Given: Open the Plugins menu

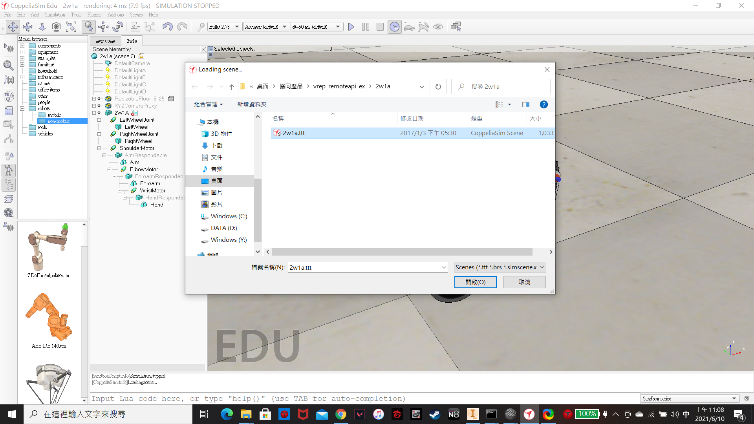Looking at the screenshot, I should point(94,15).
